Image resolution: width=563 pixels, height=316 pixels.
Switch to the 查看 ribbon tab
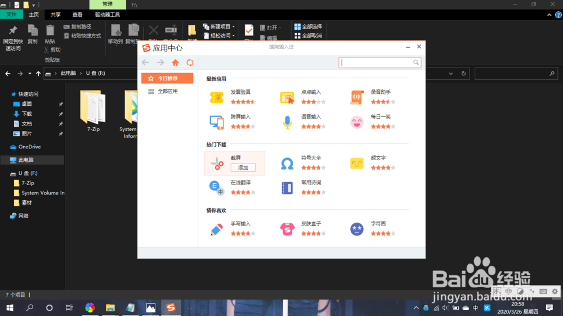[x=78, y=15]
